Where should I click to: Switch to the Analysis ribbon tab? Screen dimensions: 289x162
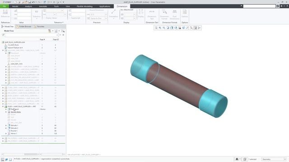[x=28, y=6]
